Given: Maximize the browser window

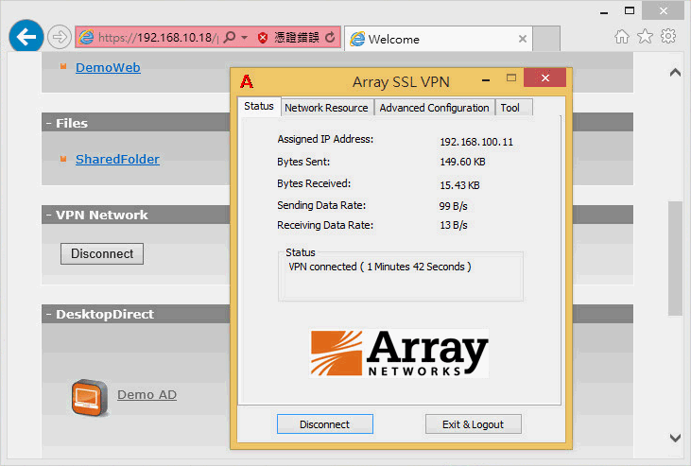Looking at the screenshot, I should click(x=630, y=10).
